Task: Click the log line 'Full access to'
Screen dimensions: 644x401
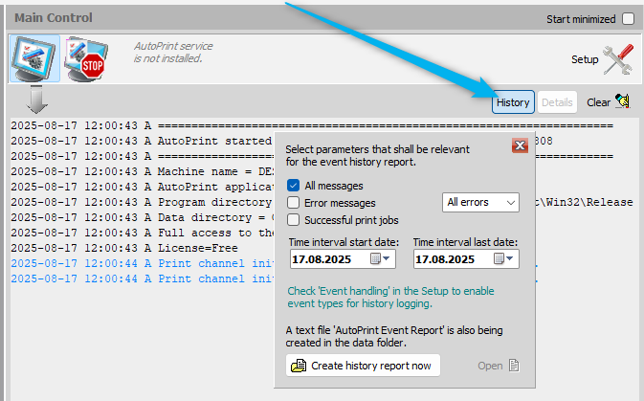Action: tap(143, 233)
